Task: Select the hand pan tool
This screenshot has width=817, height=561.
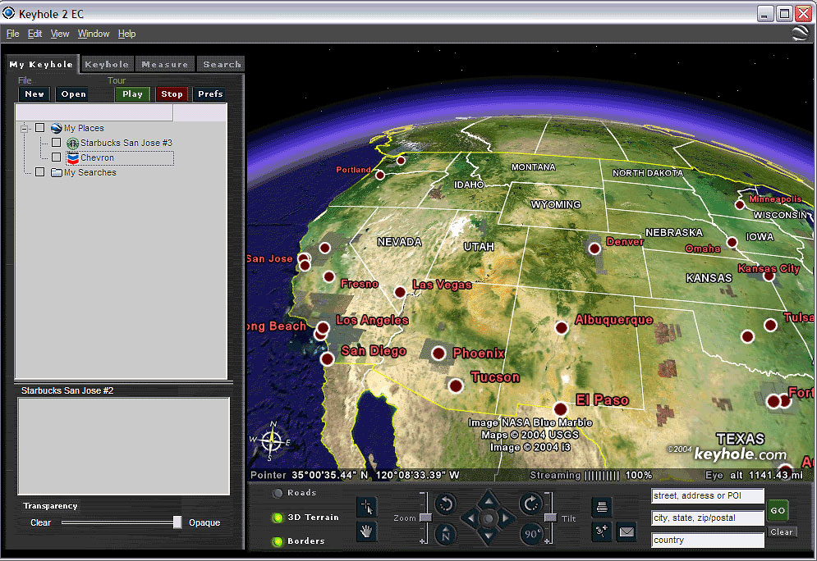Action: coord(367,531)
